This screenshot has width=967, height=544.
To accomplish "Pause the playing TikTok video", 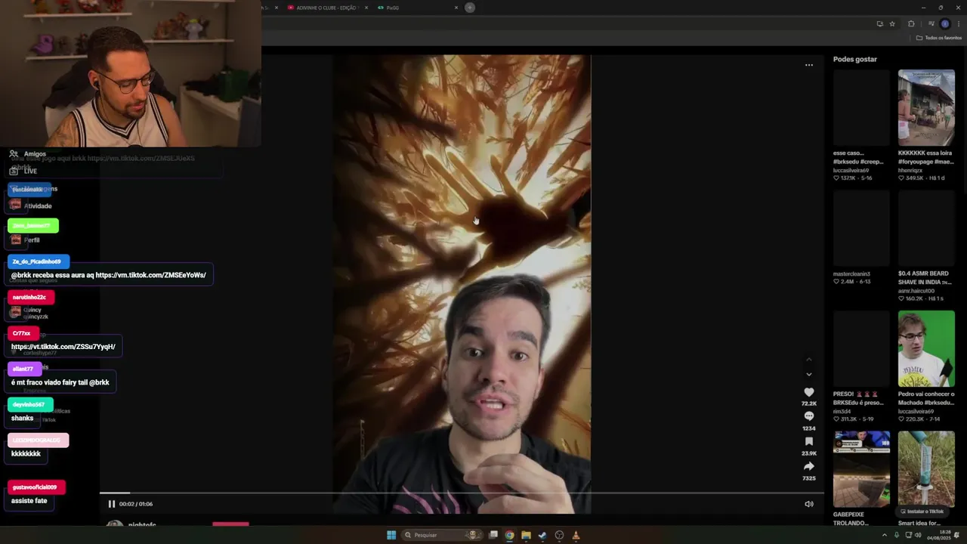I will pyautogui.click(x=111, y=504).
